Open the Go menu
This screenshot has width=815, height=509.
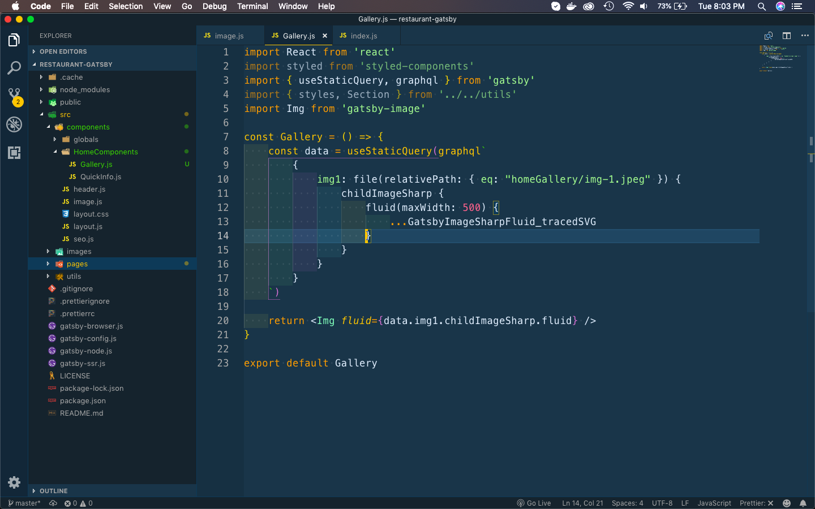[x=187, y=6]
